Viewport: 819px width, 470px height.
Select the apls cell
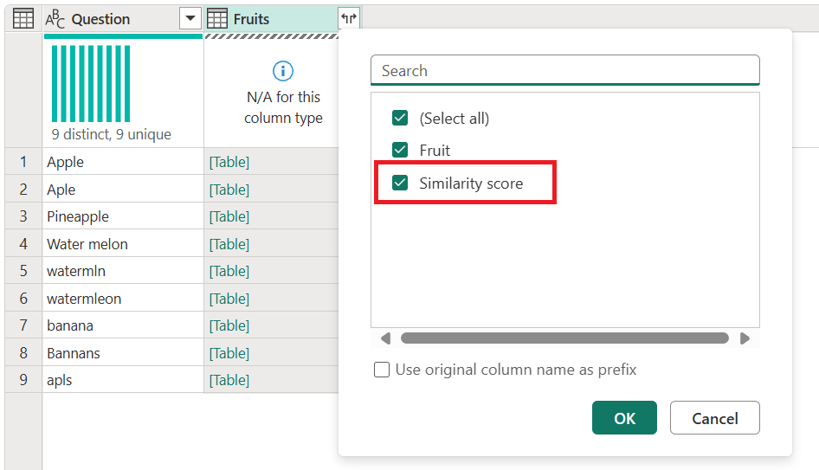coord(123,380)
